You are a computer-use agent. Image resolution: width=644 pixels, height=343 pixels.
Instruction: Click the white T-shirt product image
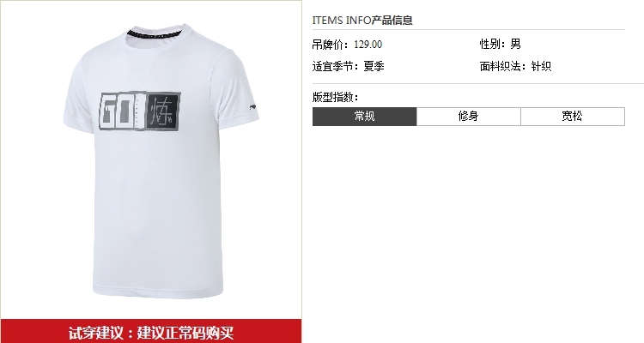(x=161, y=161)
